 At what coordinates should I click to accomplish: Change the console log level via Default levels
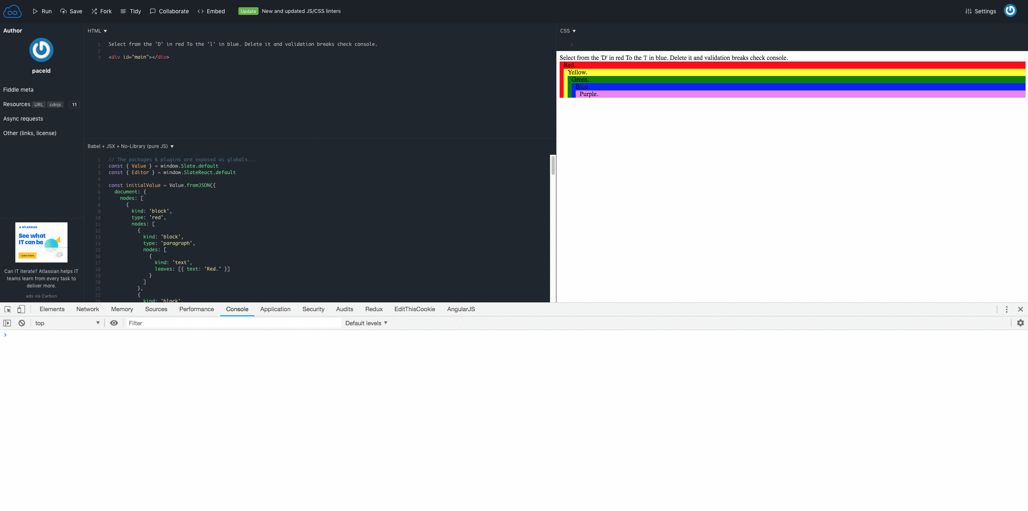365,323
